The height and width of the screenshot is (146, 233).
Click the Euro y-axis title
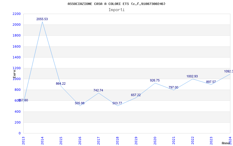[x=14, y=74]
